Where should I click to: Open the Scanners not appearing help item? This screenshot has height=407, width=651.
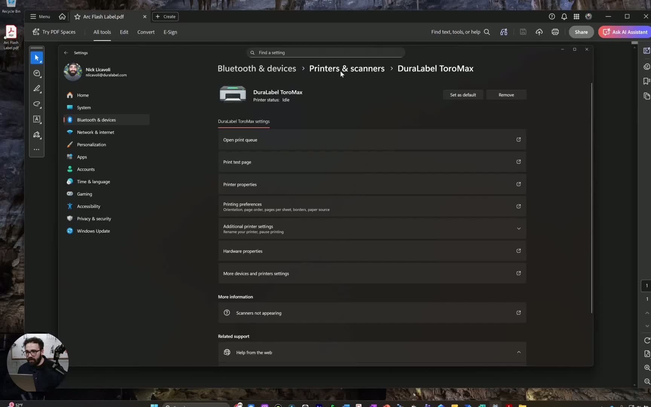pyautogui.click(x=372, y=313)
